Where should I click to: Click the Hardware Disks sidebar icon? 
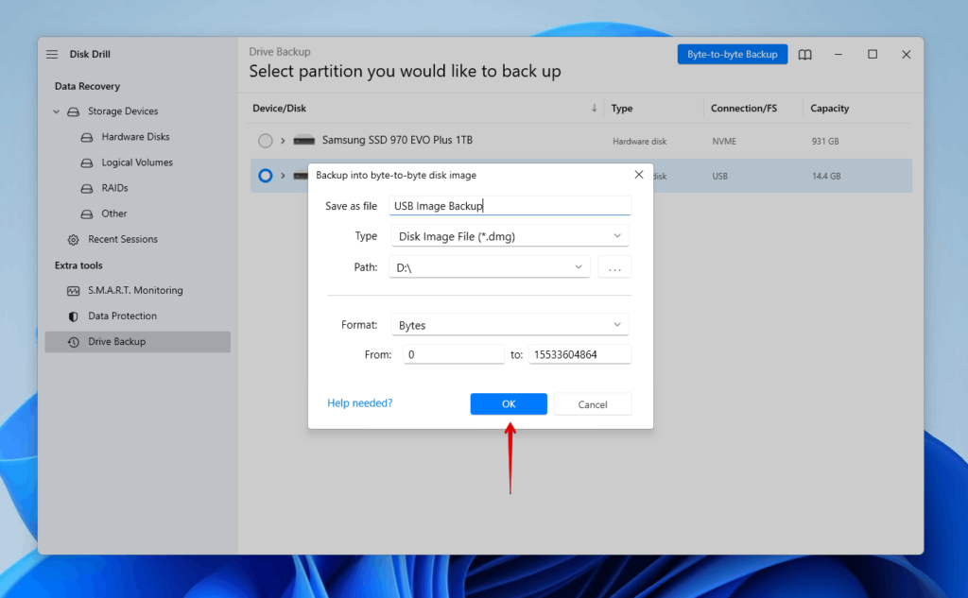click(x=85, y=136)
